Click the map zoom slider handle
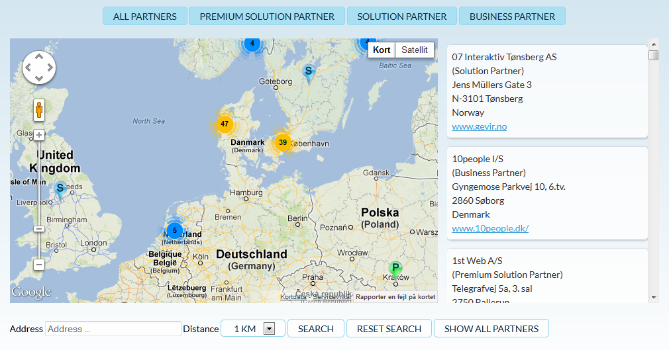The width and height of the screenshot is (669, 350). (39, 228)
